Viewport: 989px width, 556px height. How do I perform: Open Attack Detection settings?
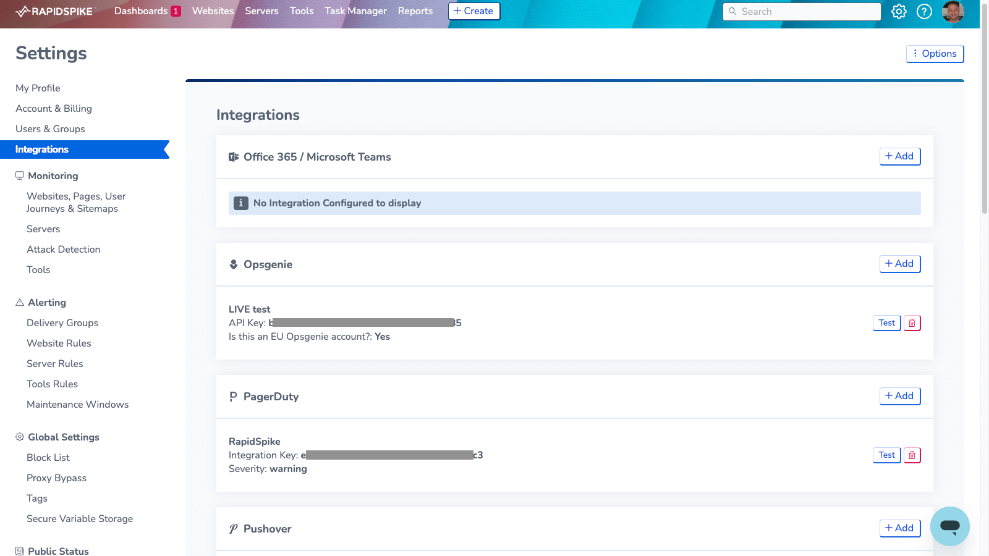63,250
